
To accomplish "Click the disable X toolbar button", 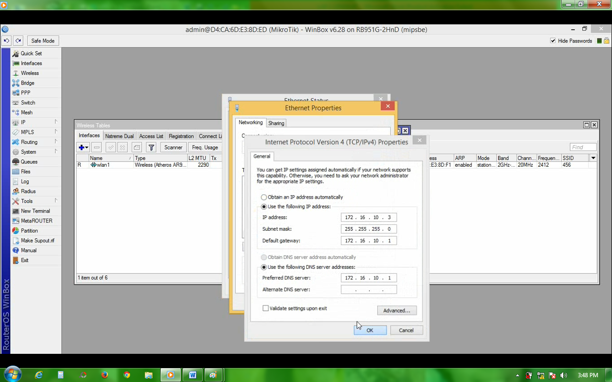I will [122, 148].
